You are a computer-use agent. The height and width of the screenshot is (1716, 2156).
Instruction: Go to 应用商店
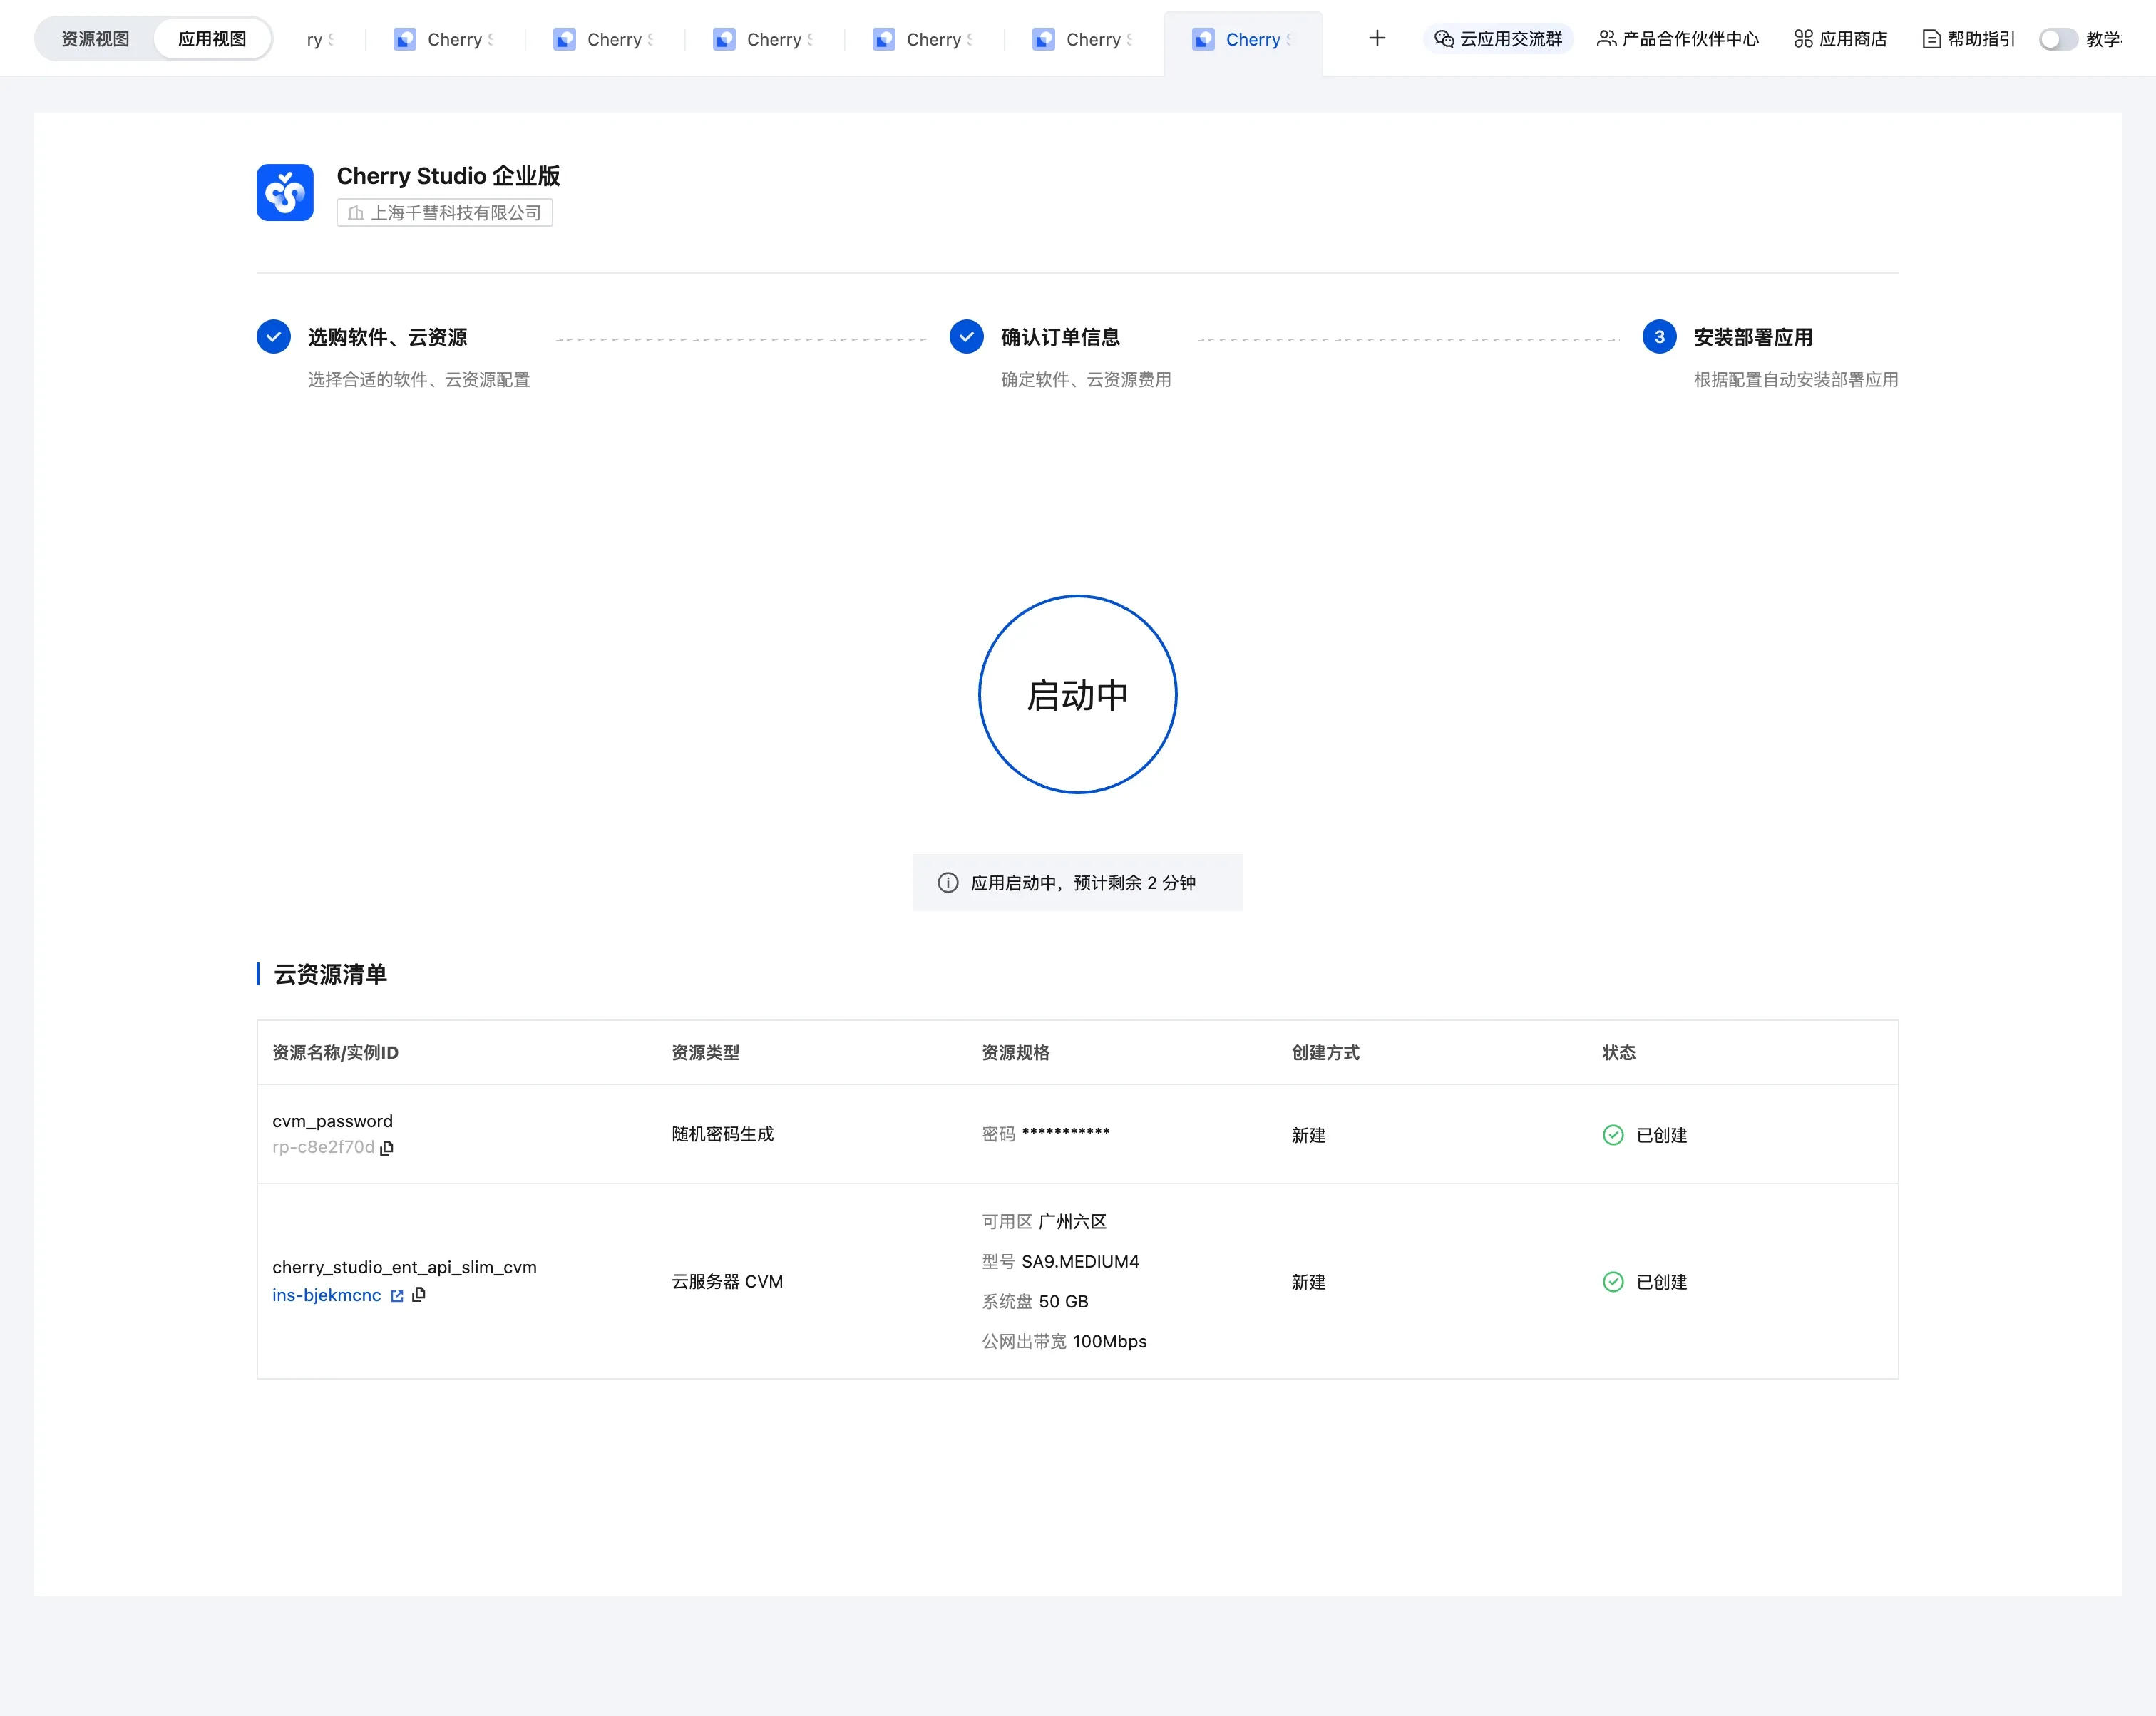point(1840,39)
